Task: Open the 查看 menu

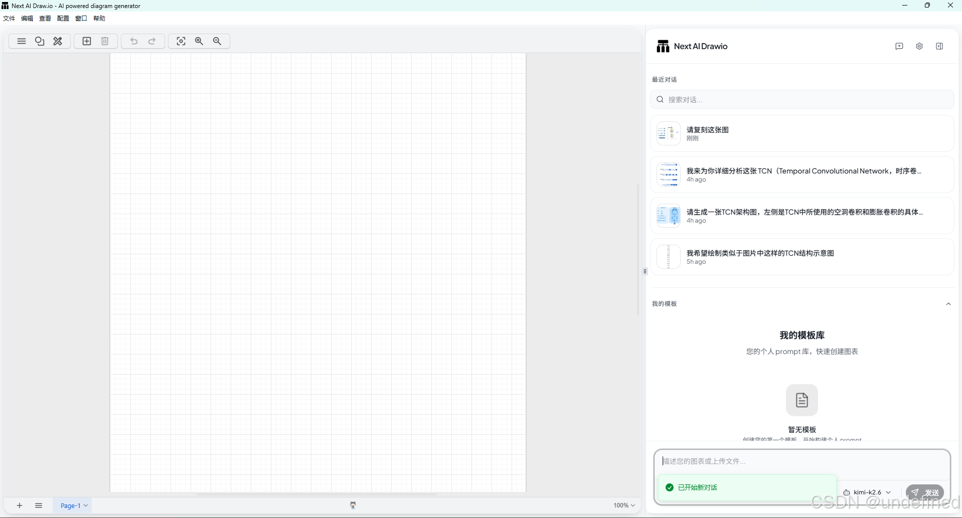Action: point(45,19)
